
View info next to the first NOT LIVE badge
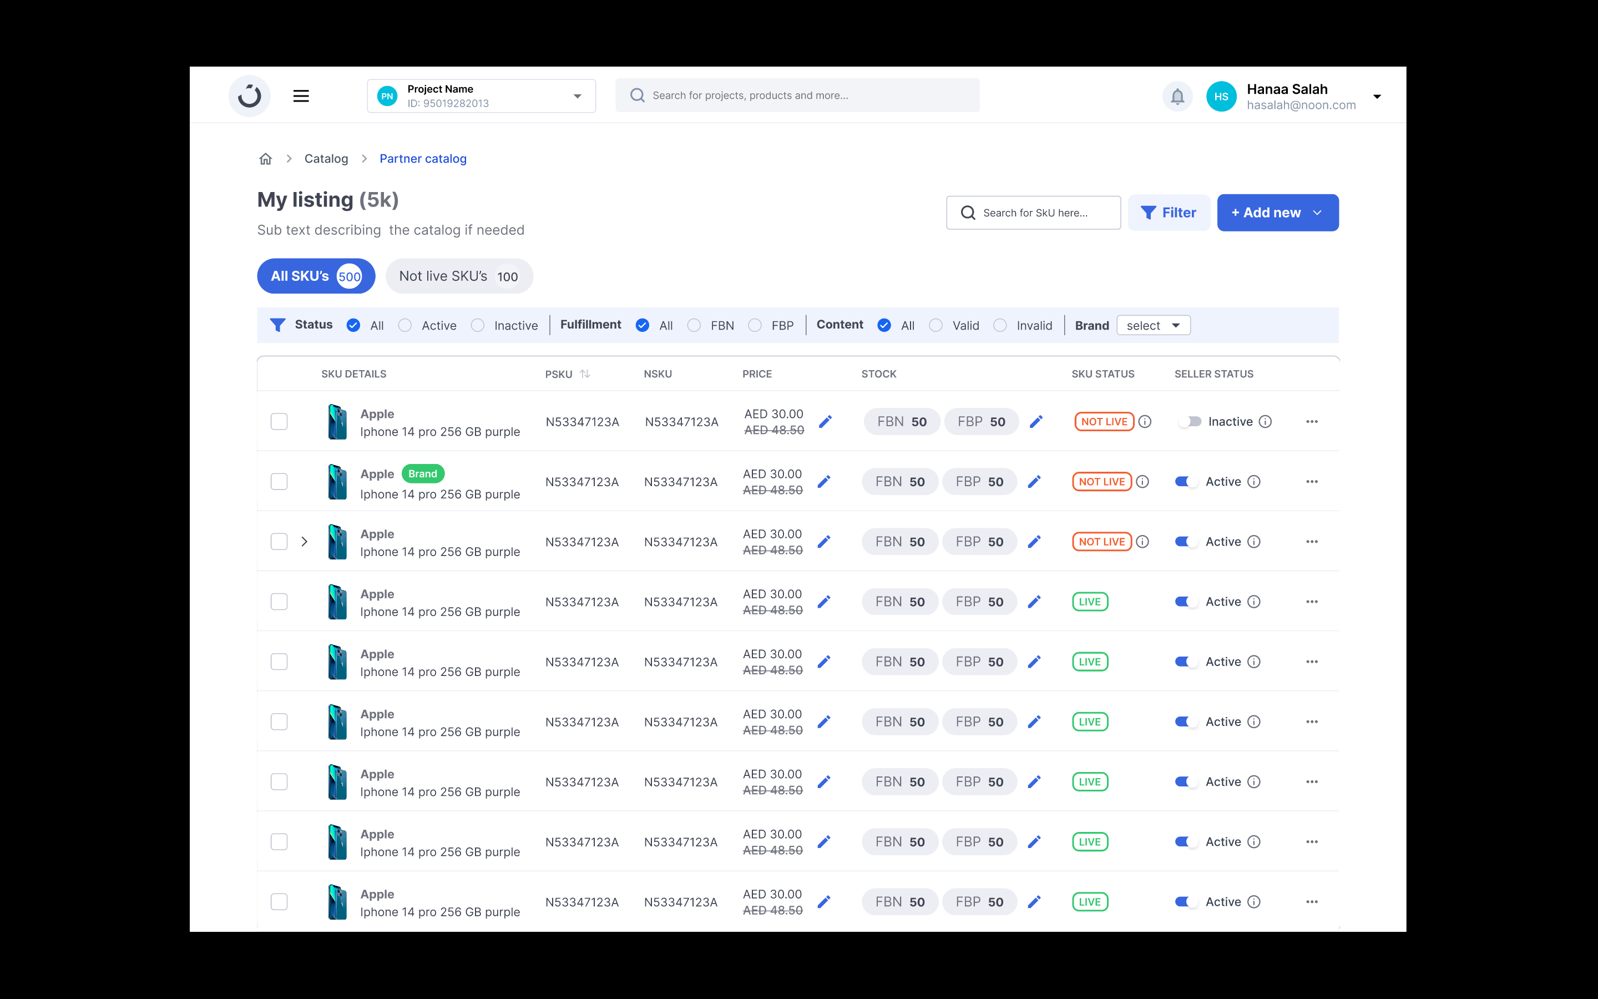click(1146, 421)
